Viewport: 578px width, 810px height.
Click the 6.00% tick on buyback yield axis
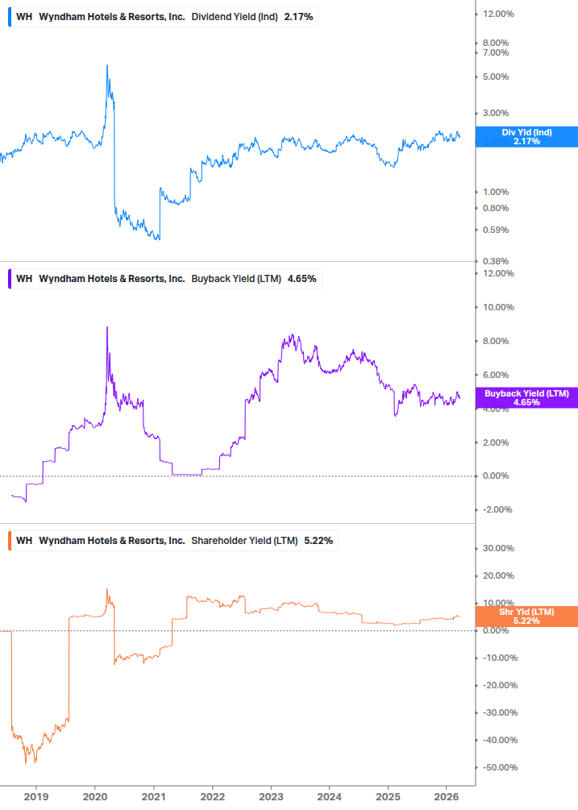click(x=496, y=375)
